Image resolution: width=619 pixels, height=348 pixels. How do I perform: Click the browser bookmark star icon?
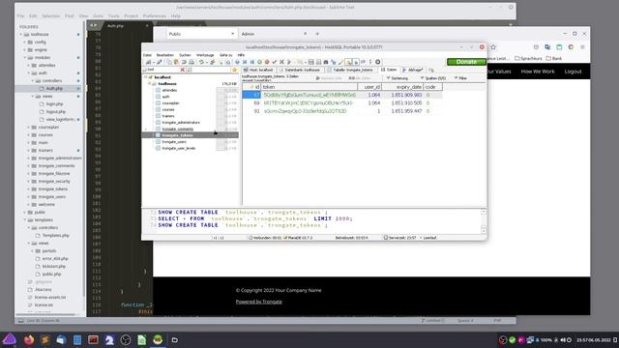[x=493, y=47]
